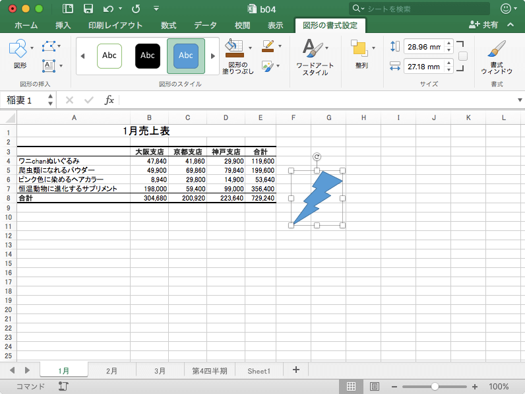Screen dimensions: 525x394
Task: Increase shape height with up stepper
Action: coord(449,43)
